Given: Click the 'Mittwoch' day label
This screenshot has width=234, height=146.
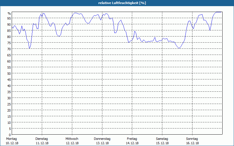Looking at the screenshot, I should (72, 139).
